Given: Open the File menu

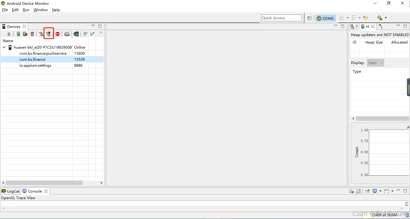Looking at the screenshot, I should pos(5,10).
